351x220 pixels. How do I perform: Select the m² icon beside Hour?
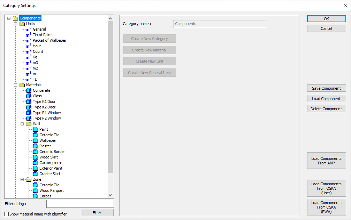coord(28,46)
